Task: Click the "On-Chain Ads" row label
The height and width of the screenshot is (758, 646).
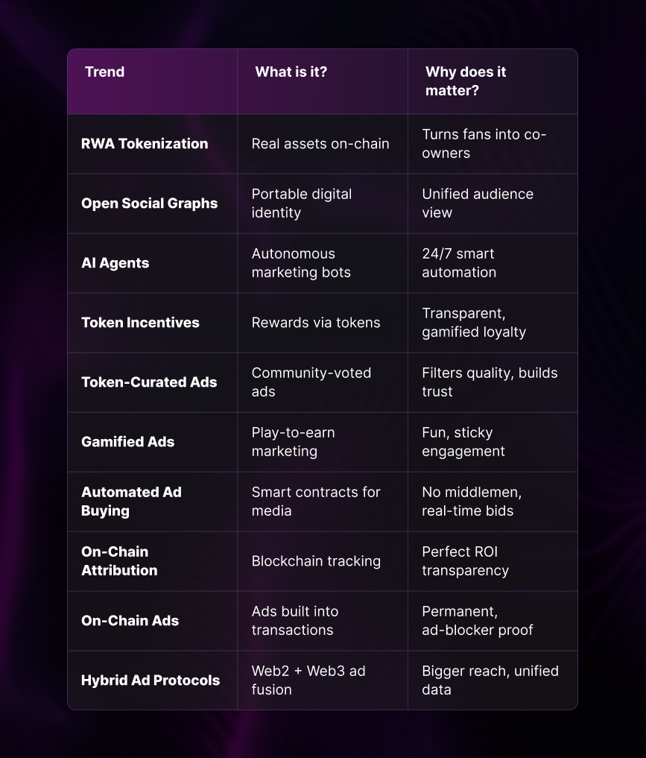Action: (130, 621)
